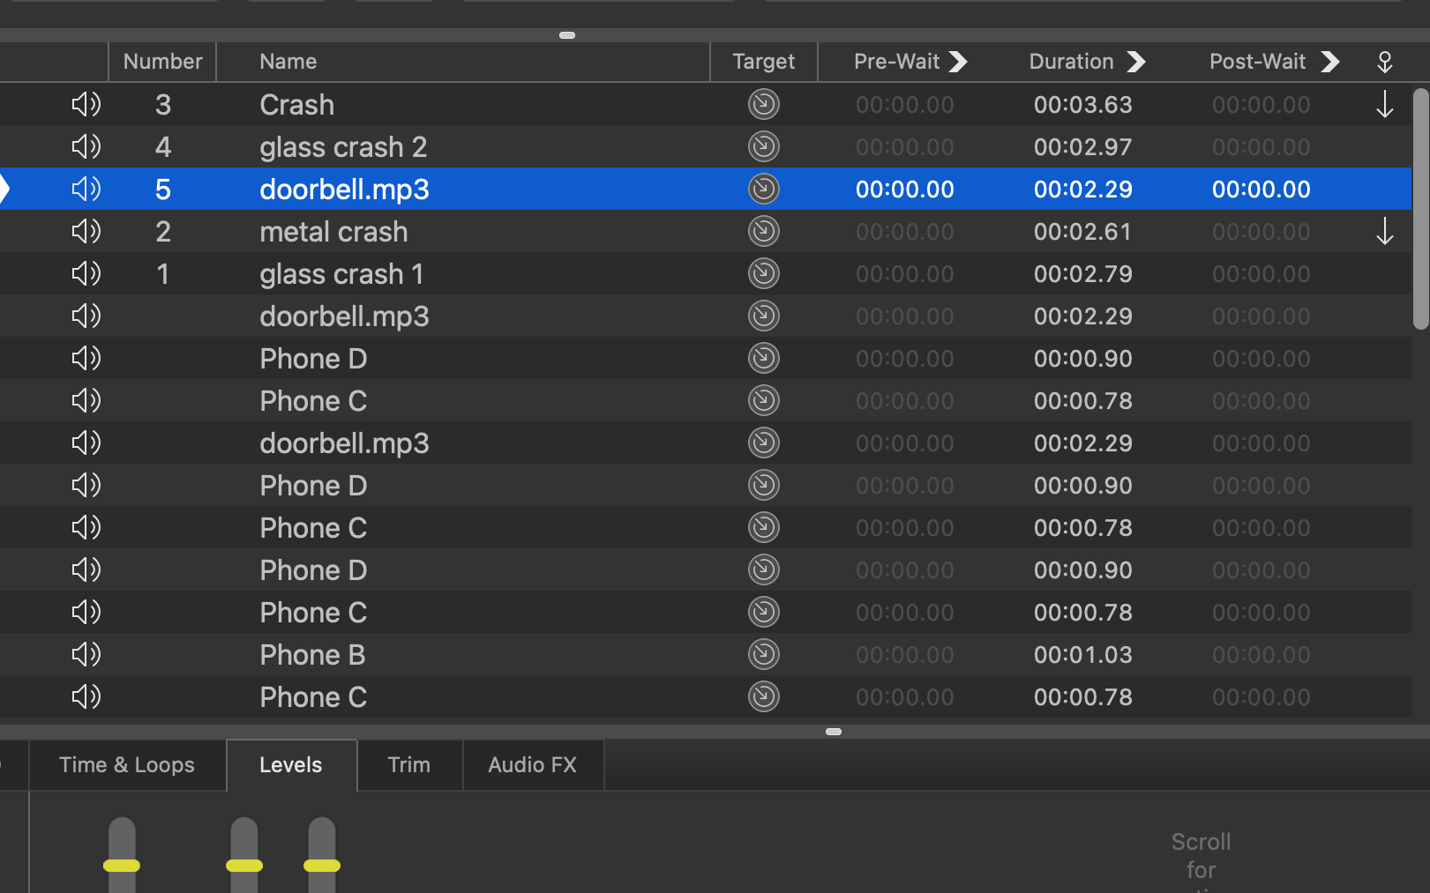Viewport: 1430px width, 893px height.
Task: Click the target icon of the glass crash 1 cue
Action: click(763, 273)
